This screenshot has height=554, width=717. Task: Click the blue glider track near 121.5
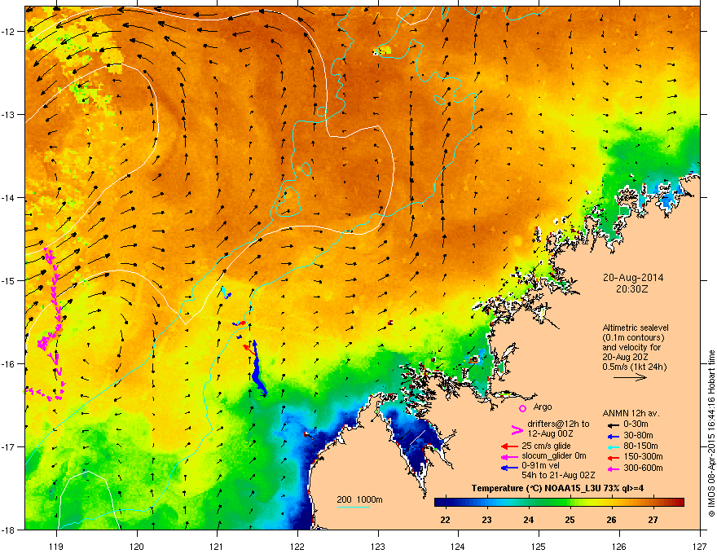[257, 370]
